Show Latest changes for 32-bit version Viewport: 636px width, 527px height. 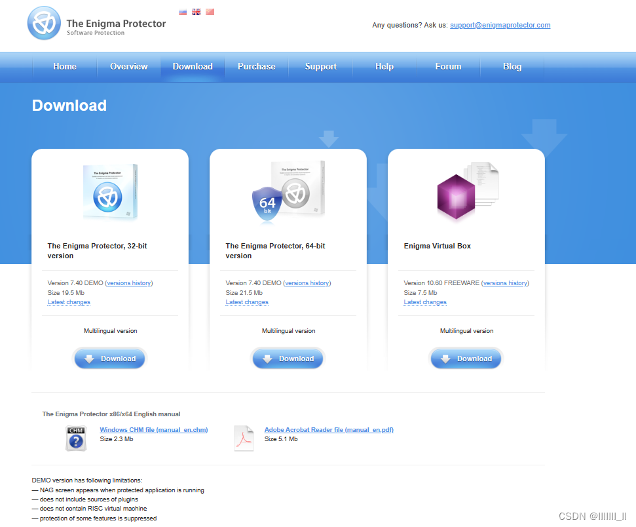click(69, 302)
